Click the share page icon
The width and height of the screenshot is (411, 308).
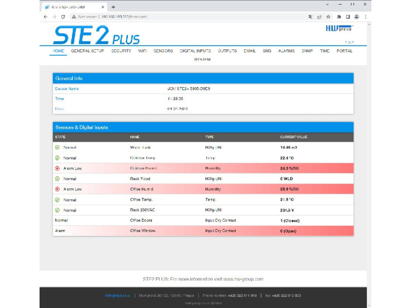(x=319, y=17)
